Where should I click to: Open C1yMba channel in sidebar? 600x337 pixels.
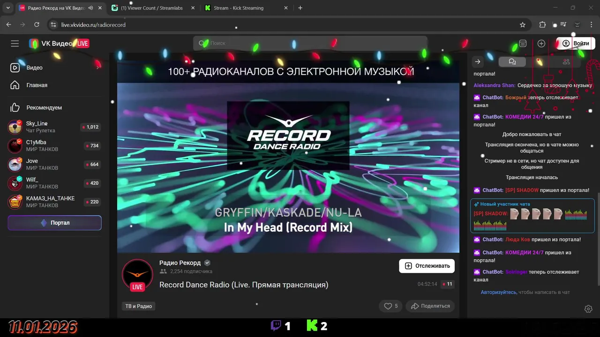[x=54, y=146]
